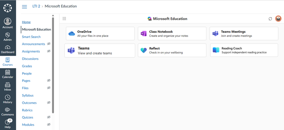Image resolution: width=284 pixels, height=130 pixels.
Task: Click the user avatar at top right
Action: tap(278, 19)
